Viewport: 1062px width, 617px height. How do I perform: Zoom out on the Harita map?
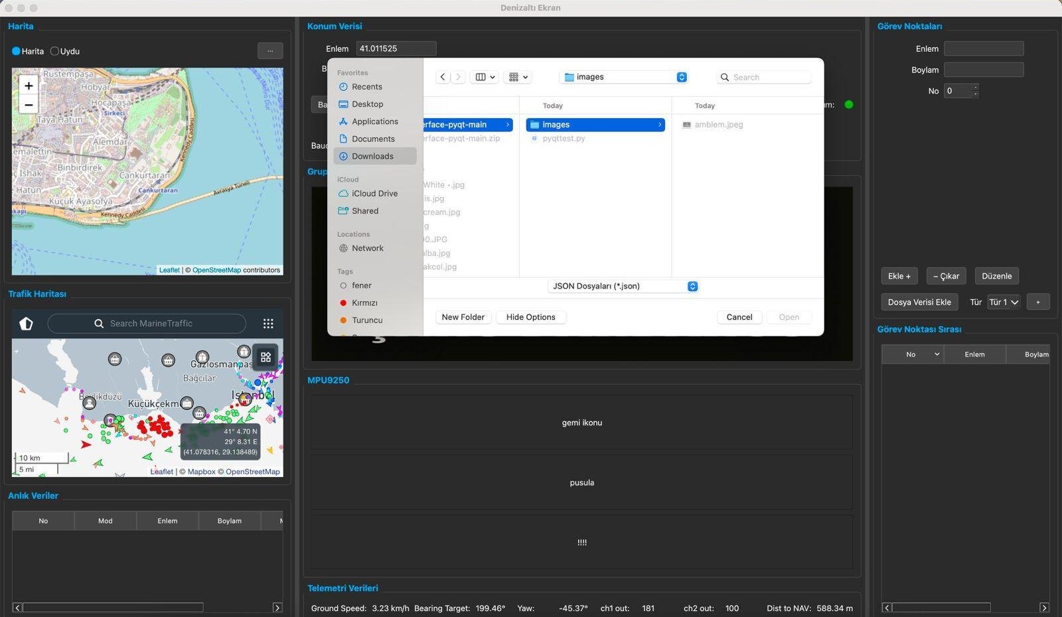[x=29, y=104]
